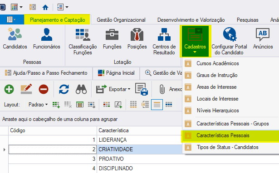Select Areas de Interesse menu item
This screenshot has height=173, width=279.
231,87
